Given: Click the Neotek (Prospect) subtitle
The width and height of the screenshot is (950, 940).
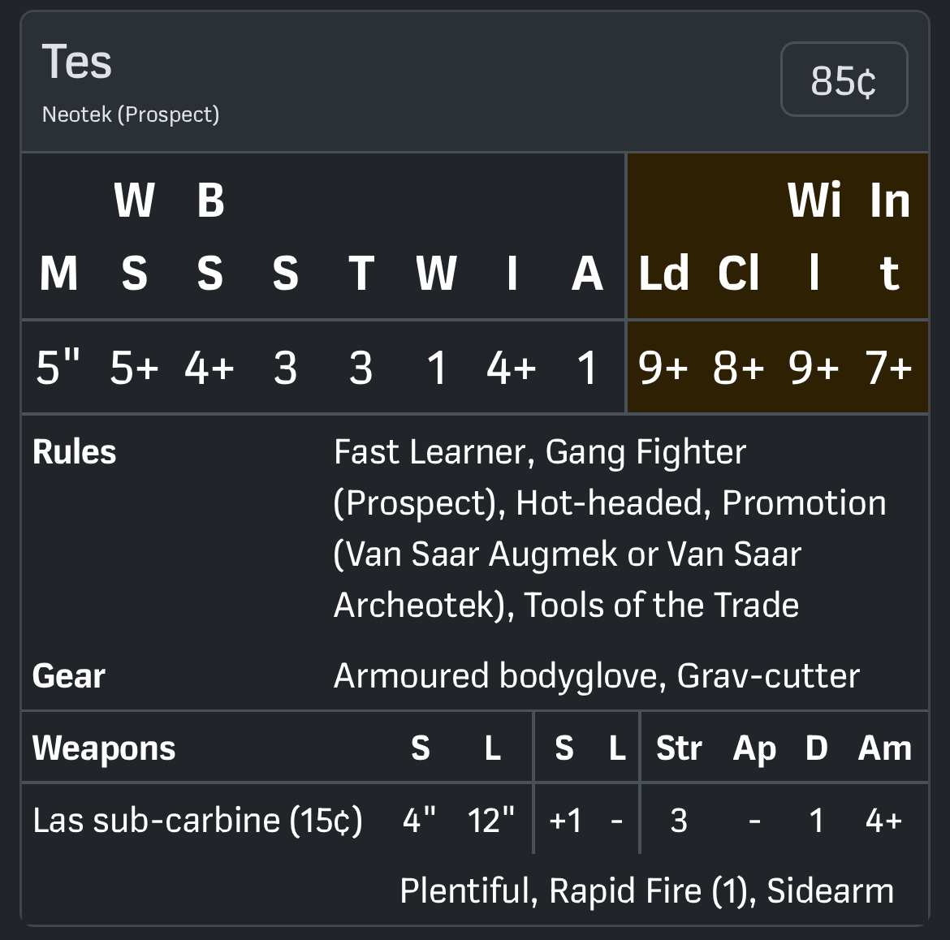Looking at the screenshot, I should pos(131,114).
